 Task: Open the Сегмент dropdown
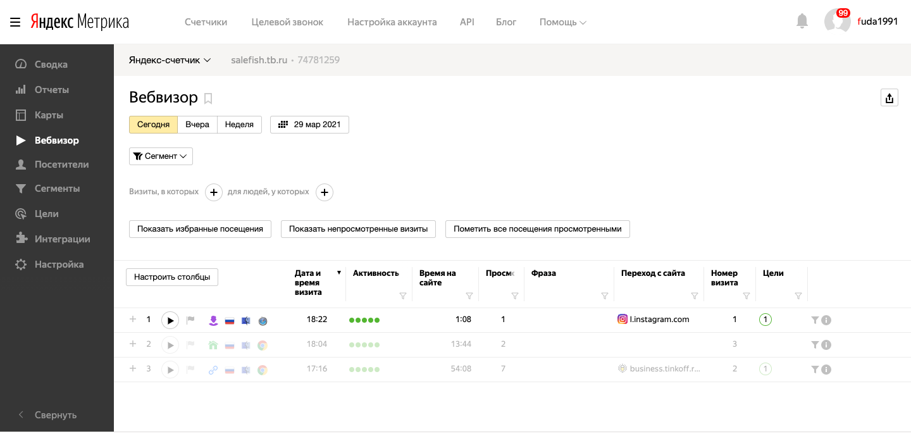click(x=161, y=156)
